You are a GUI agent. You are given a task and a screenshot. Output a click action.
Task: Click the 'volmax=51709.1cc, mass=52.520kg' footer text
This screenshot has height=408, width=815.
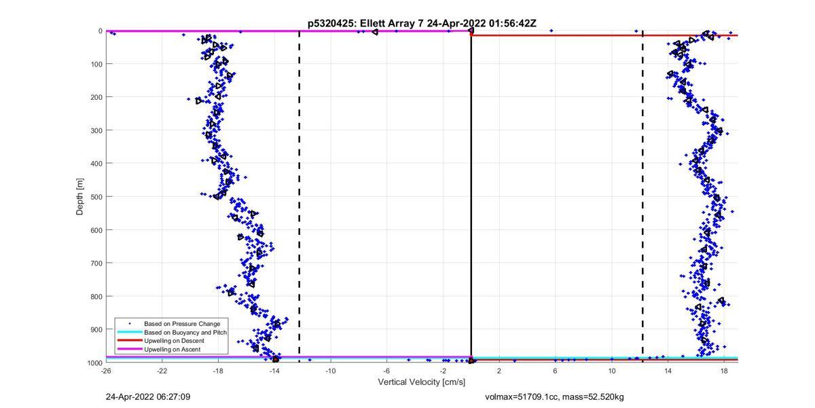[554, 396]
